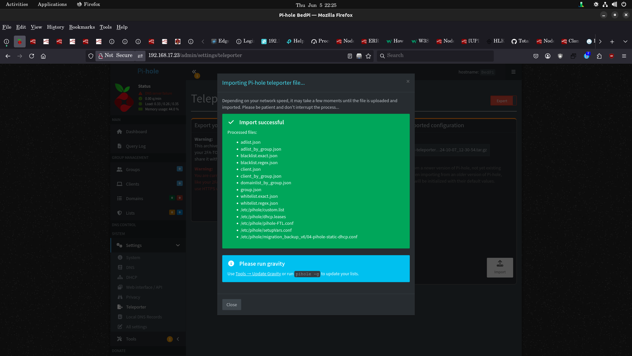The width and height of the screenshot is (632, 356).
Task: Open Web interface / API settings
Action: point(148,287)
